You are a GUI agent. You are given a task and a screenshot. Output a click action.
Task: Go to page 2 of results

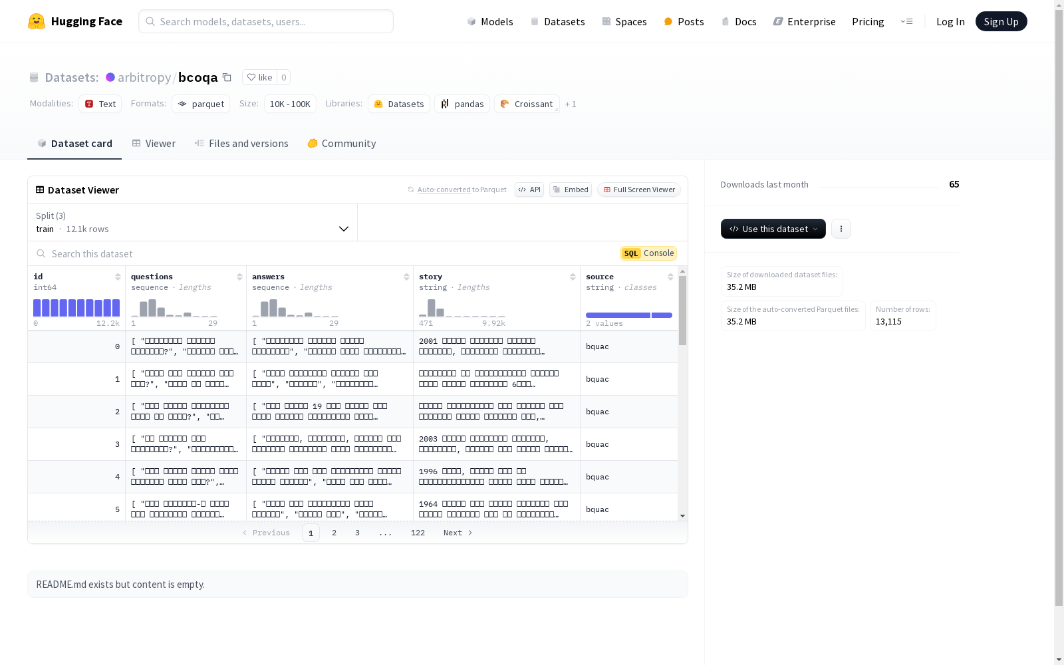[334, 533]
